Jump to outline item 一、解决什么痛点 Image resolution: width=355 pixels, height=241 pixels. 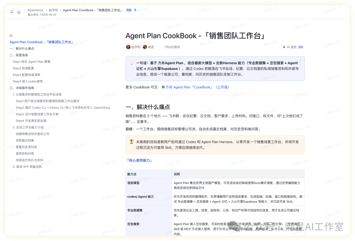22,48
